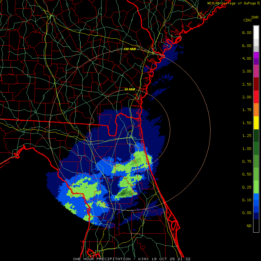Viewport: 261px width, 261px height.
Task: Click the 3.00 legend value label
Action: [247, 71]
